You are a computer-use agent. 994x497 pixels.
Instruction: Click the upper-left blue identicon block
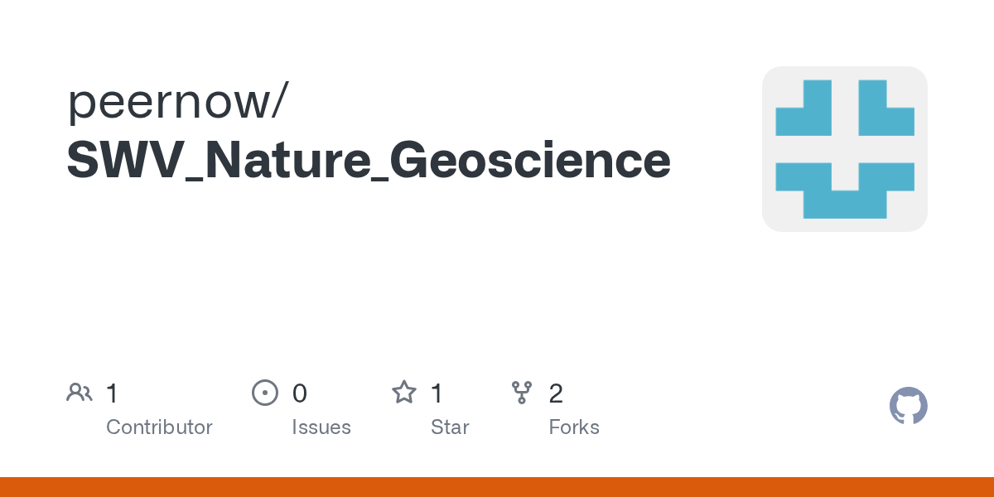click(x=803, y=108)
